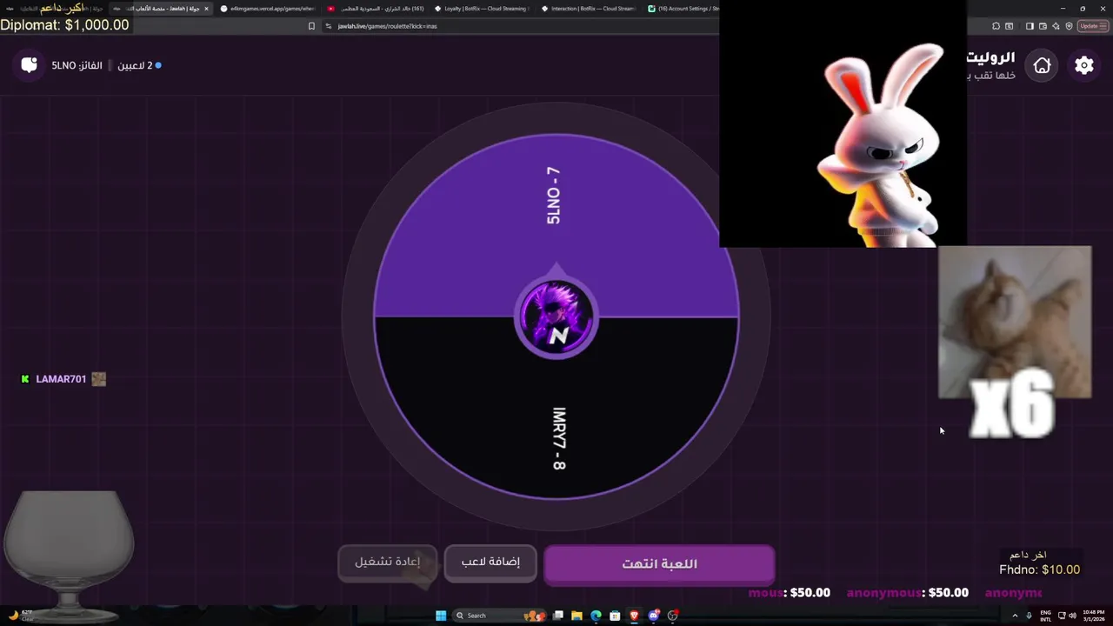This screenshot has height=626, width=1113.
Task: Open Microsoft Edge from the taskbar
Action: [596, 616]
